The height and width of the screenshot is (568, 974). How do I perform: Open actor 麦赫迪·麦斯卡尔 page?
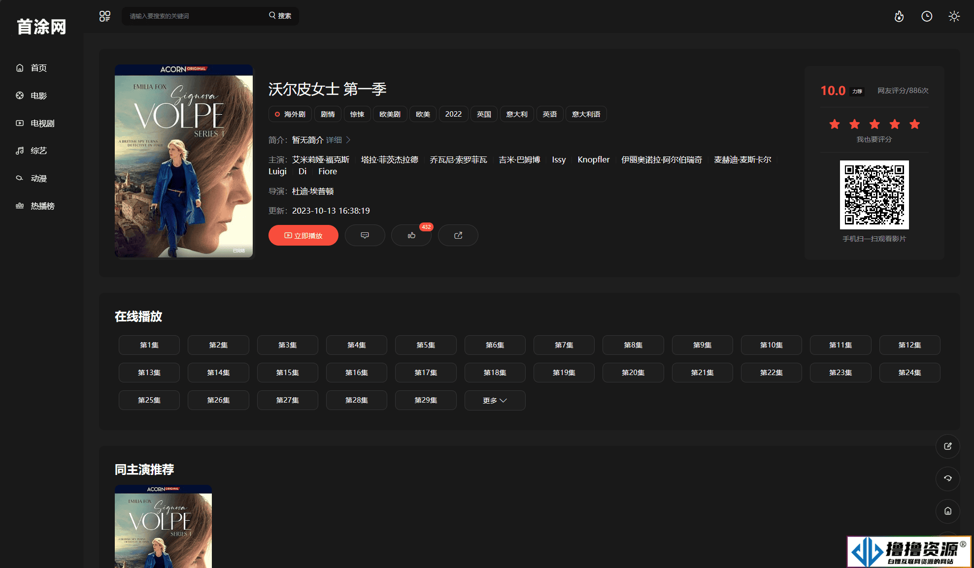click(742, 159)
